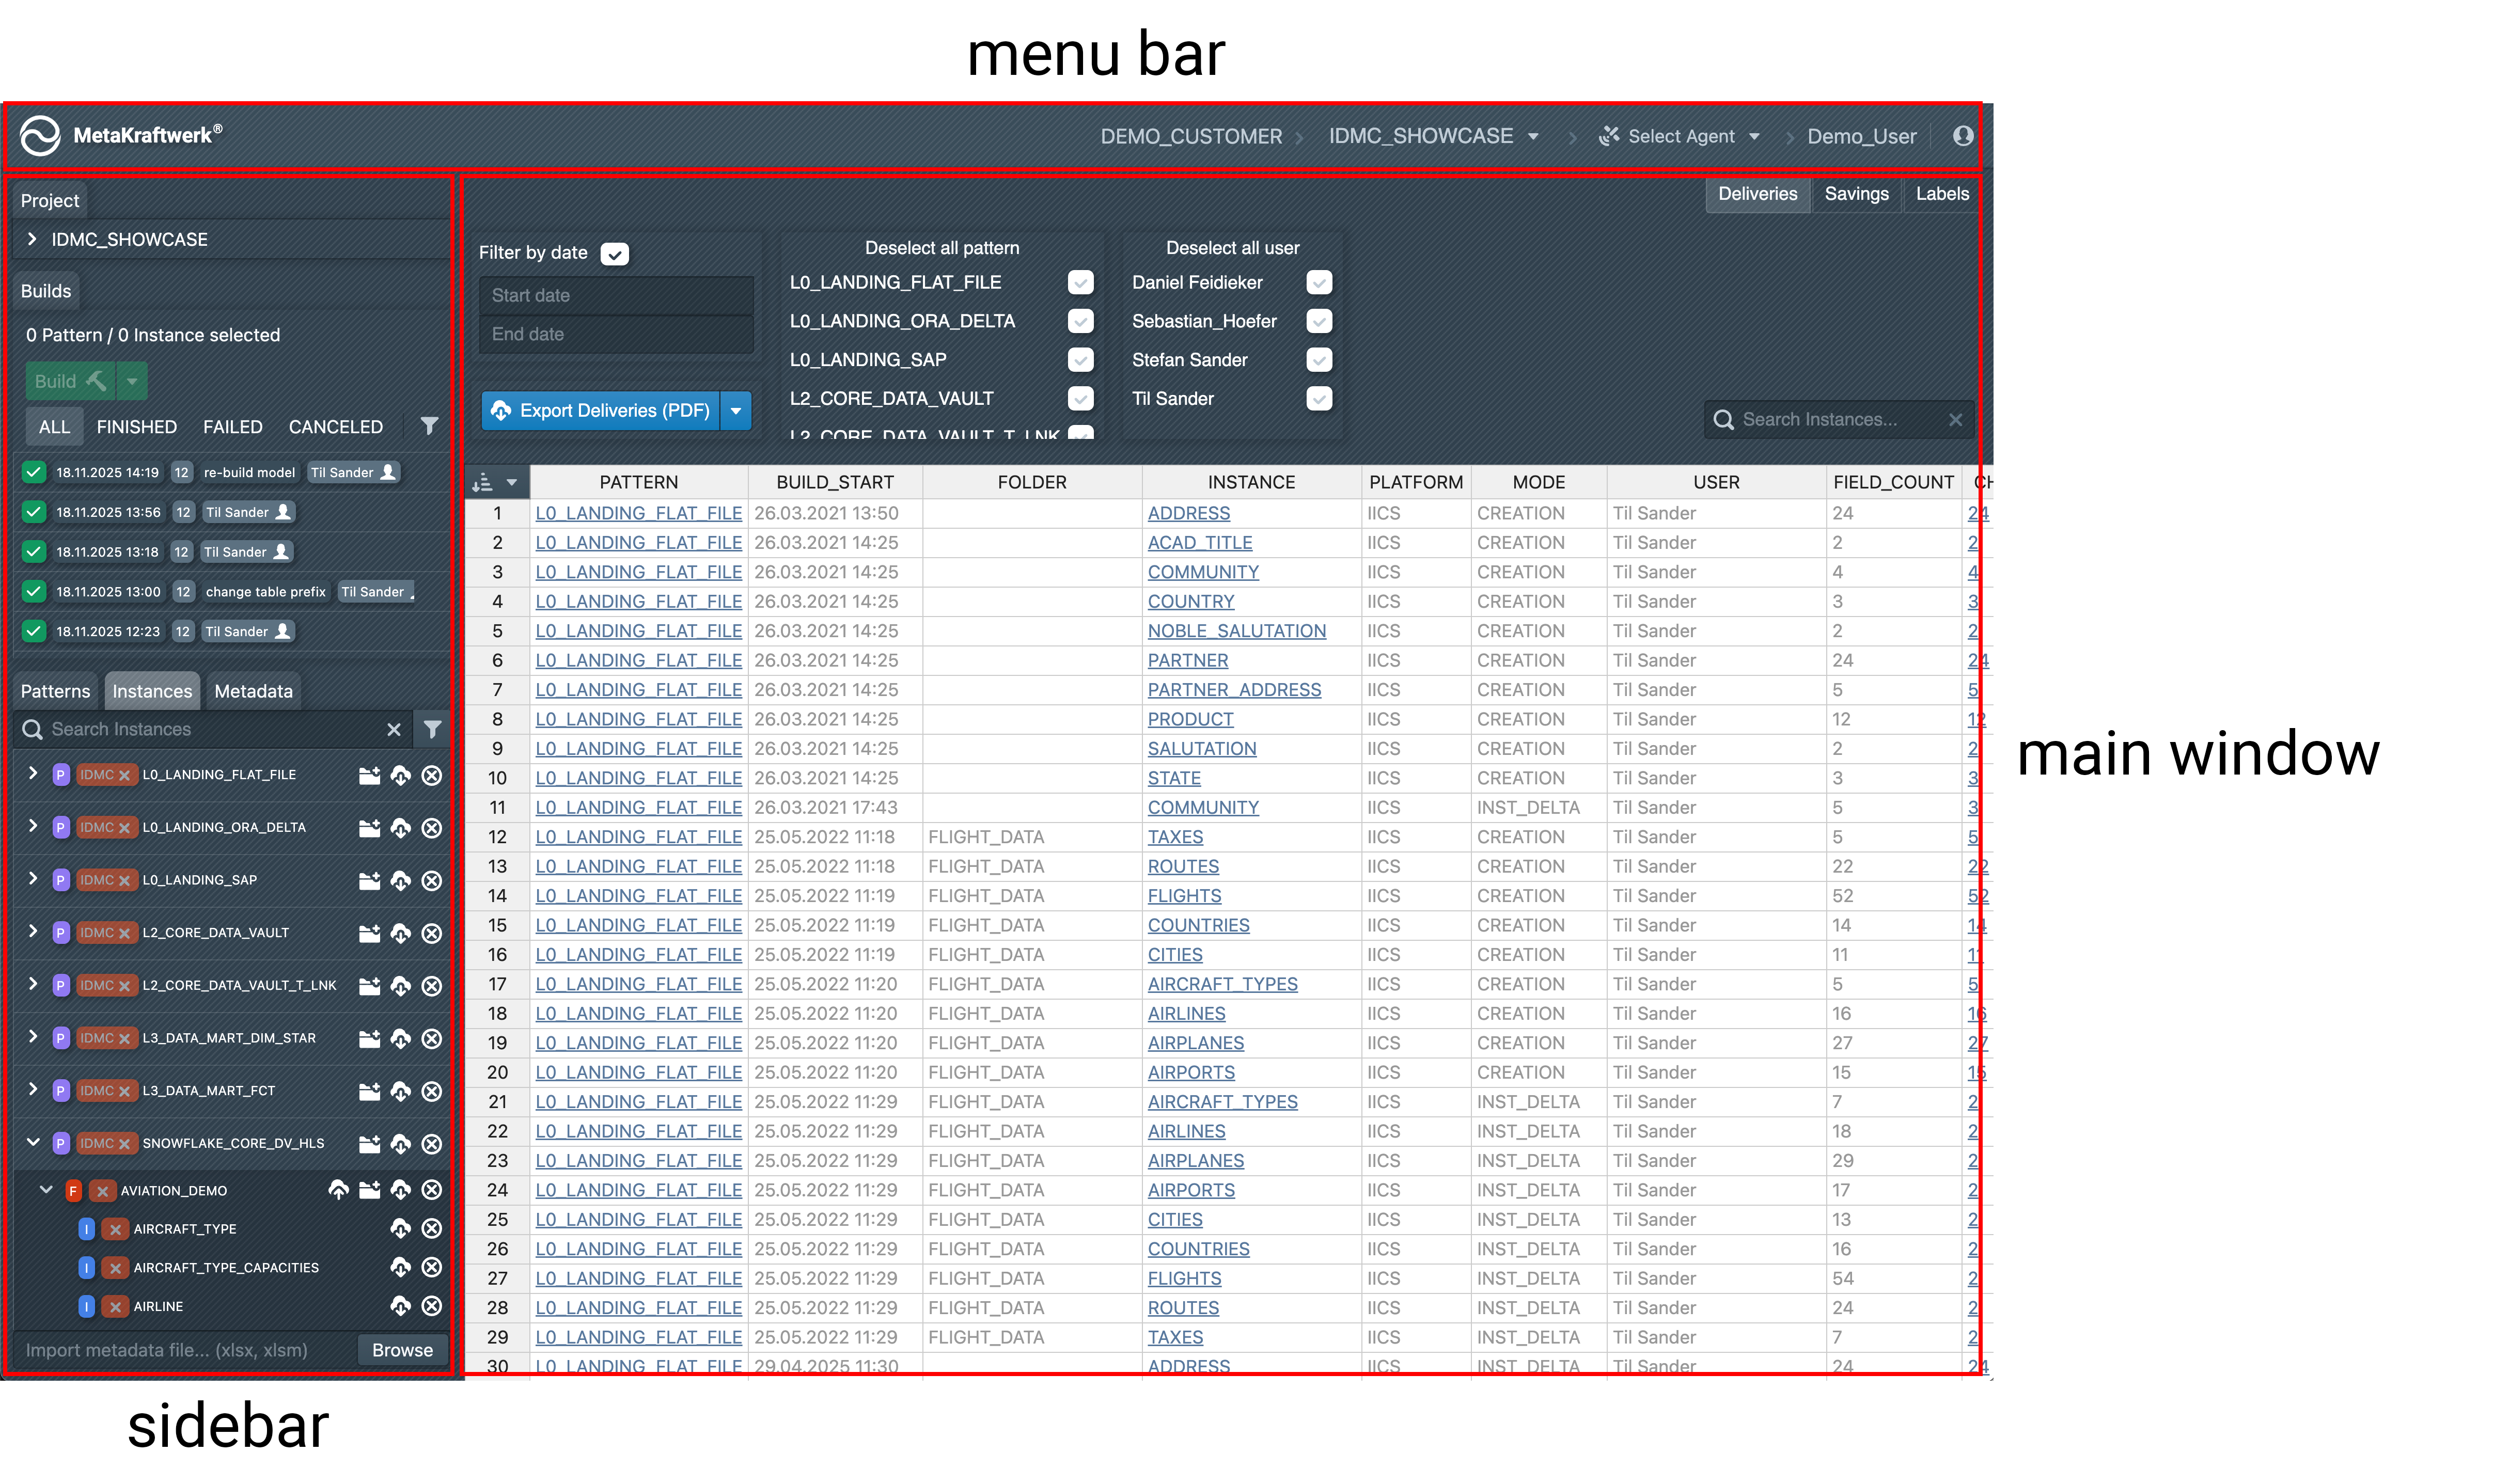
Task: Click the add-folder icon for L0_LANDING_FLAT_FILE
Action: [369, 775]
